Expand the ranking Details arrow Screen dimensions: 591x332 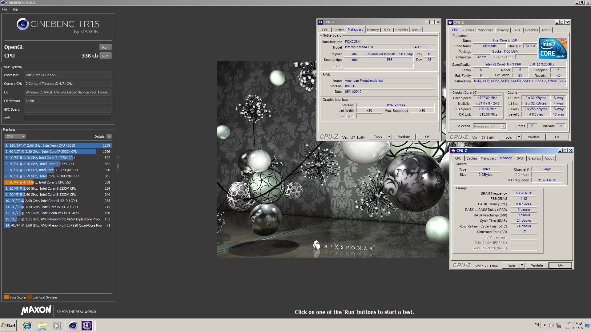[109, 136]
